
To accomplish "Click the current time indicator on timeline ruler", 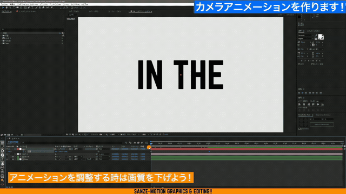I will tap(151, 143).
